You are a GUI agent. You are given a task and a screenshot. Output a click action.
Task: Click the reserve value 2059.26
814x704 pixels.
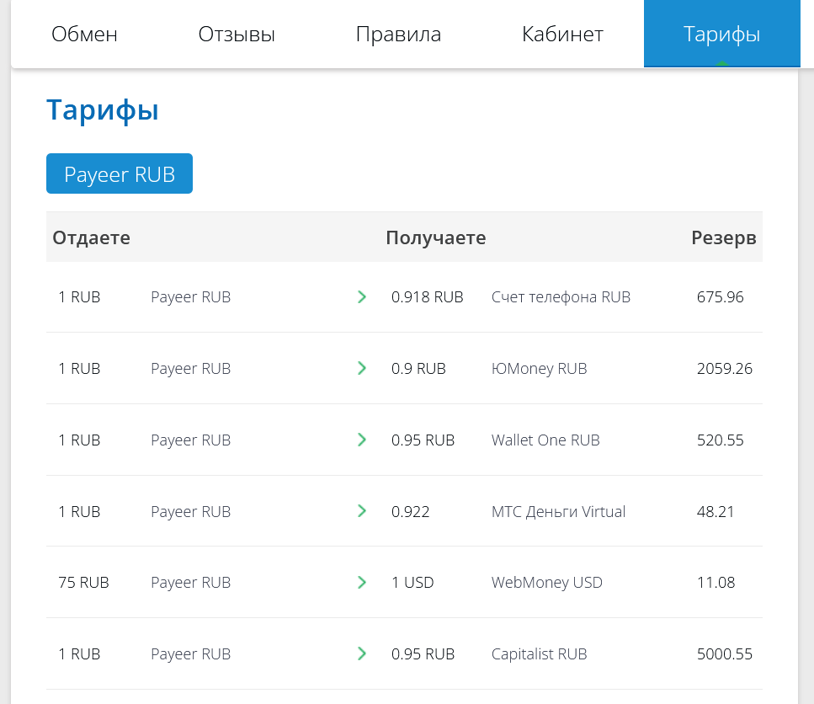(724, 369)
